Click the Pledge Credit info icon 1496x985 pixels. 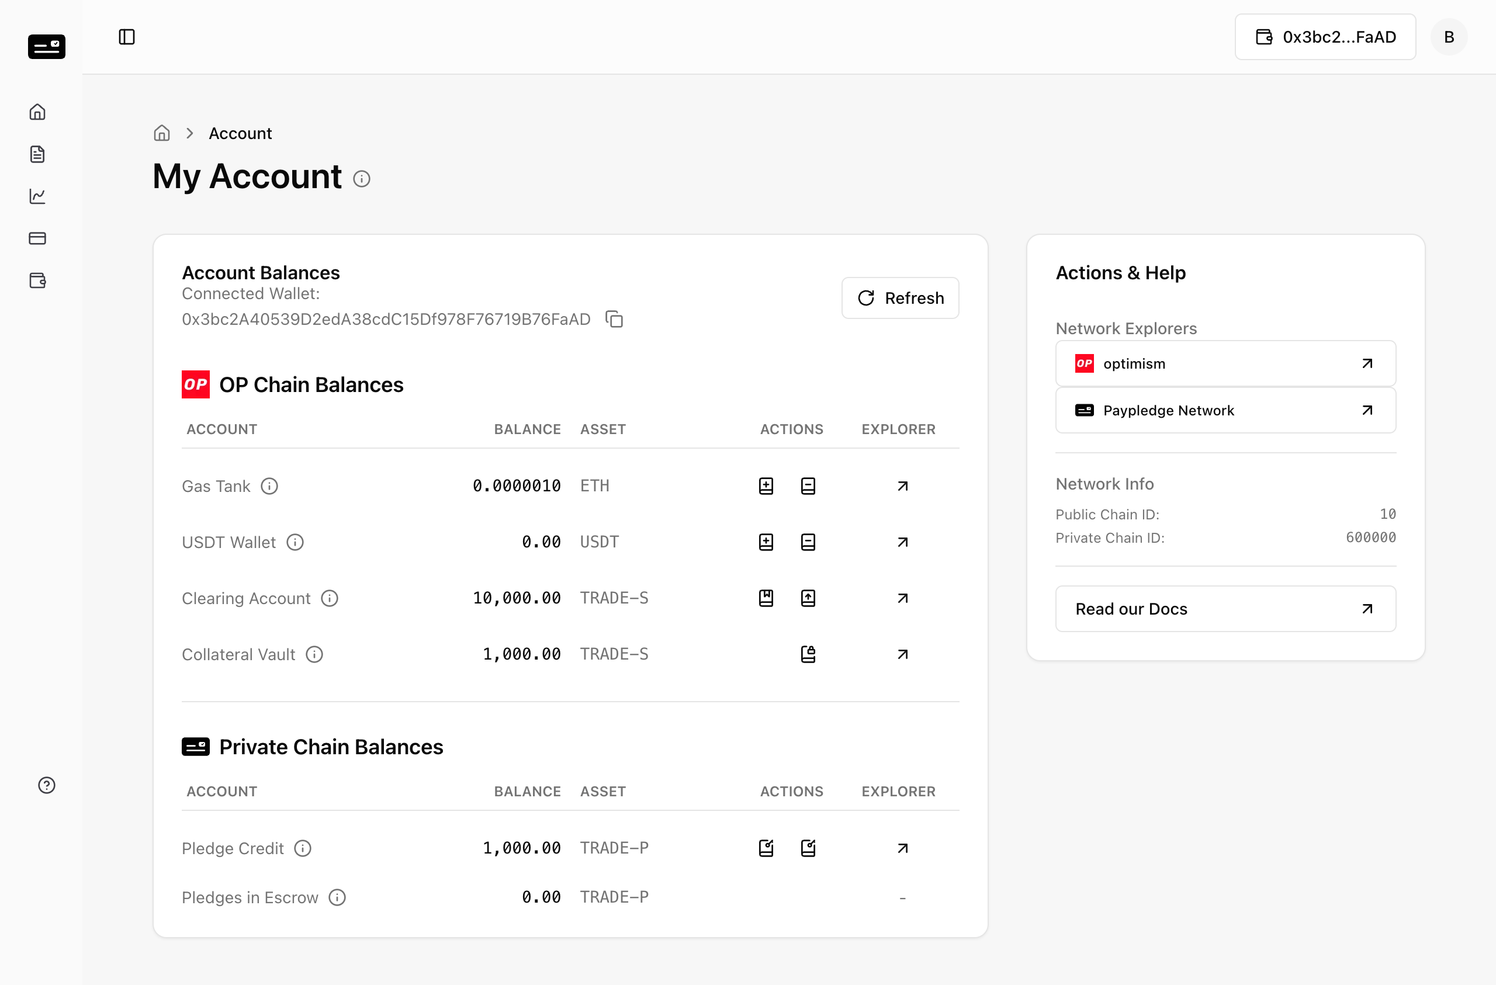click(x=303, y=848)
